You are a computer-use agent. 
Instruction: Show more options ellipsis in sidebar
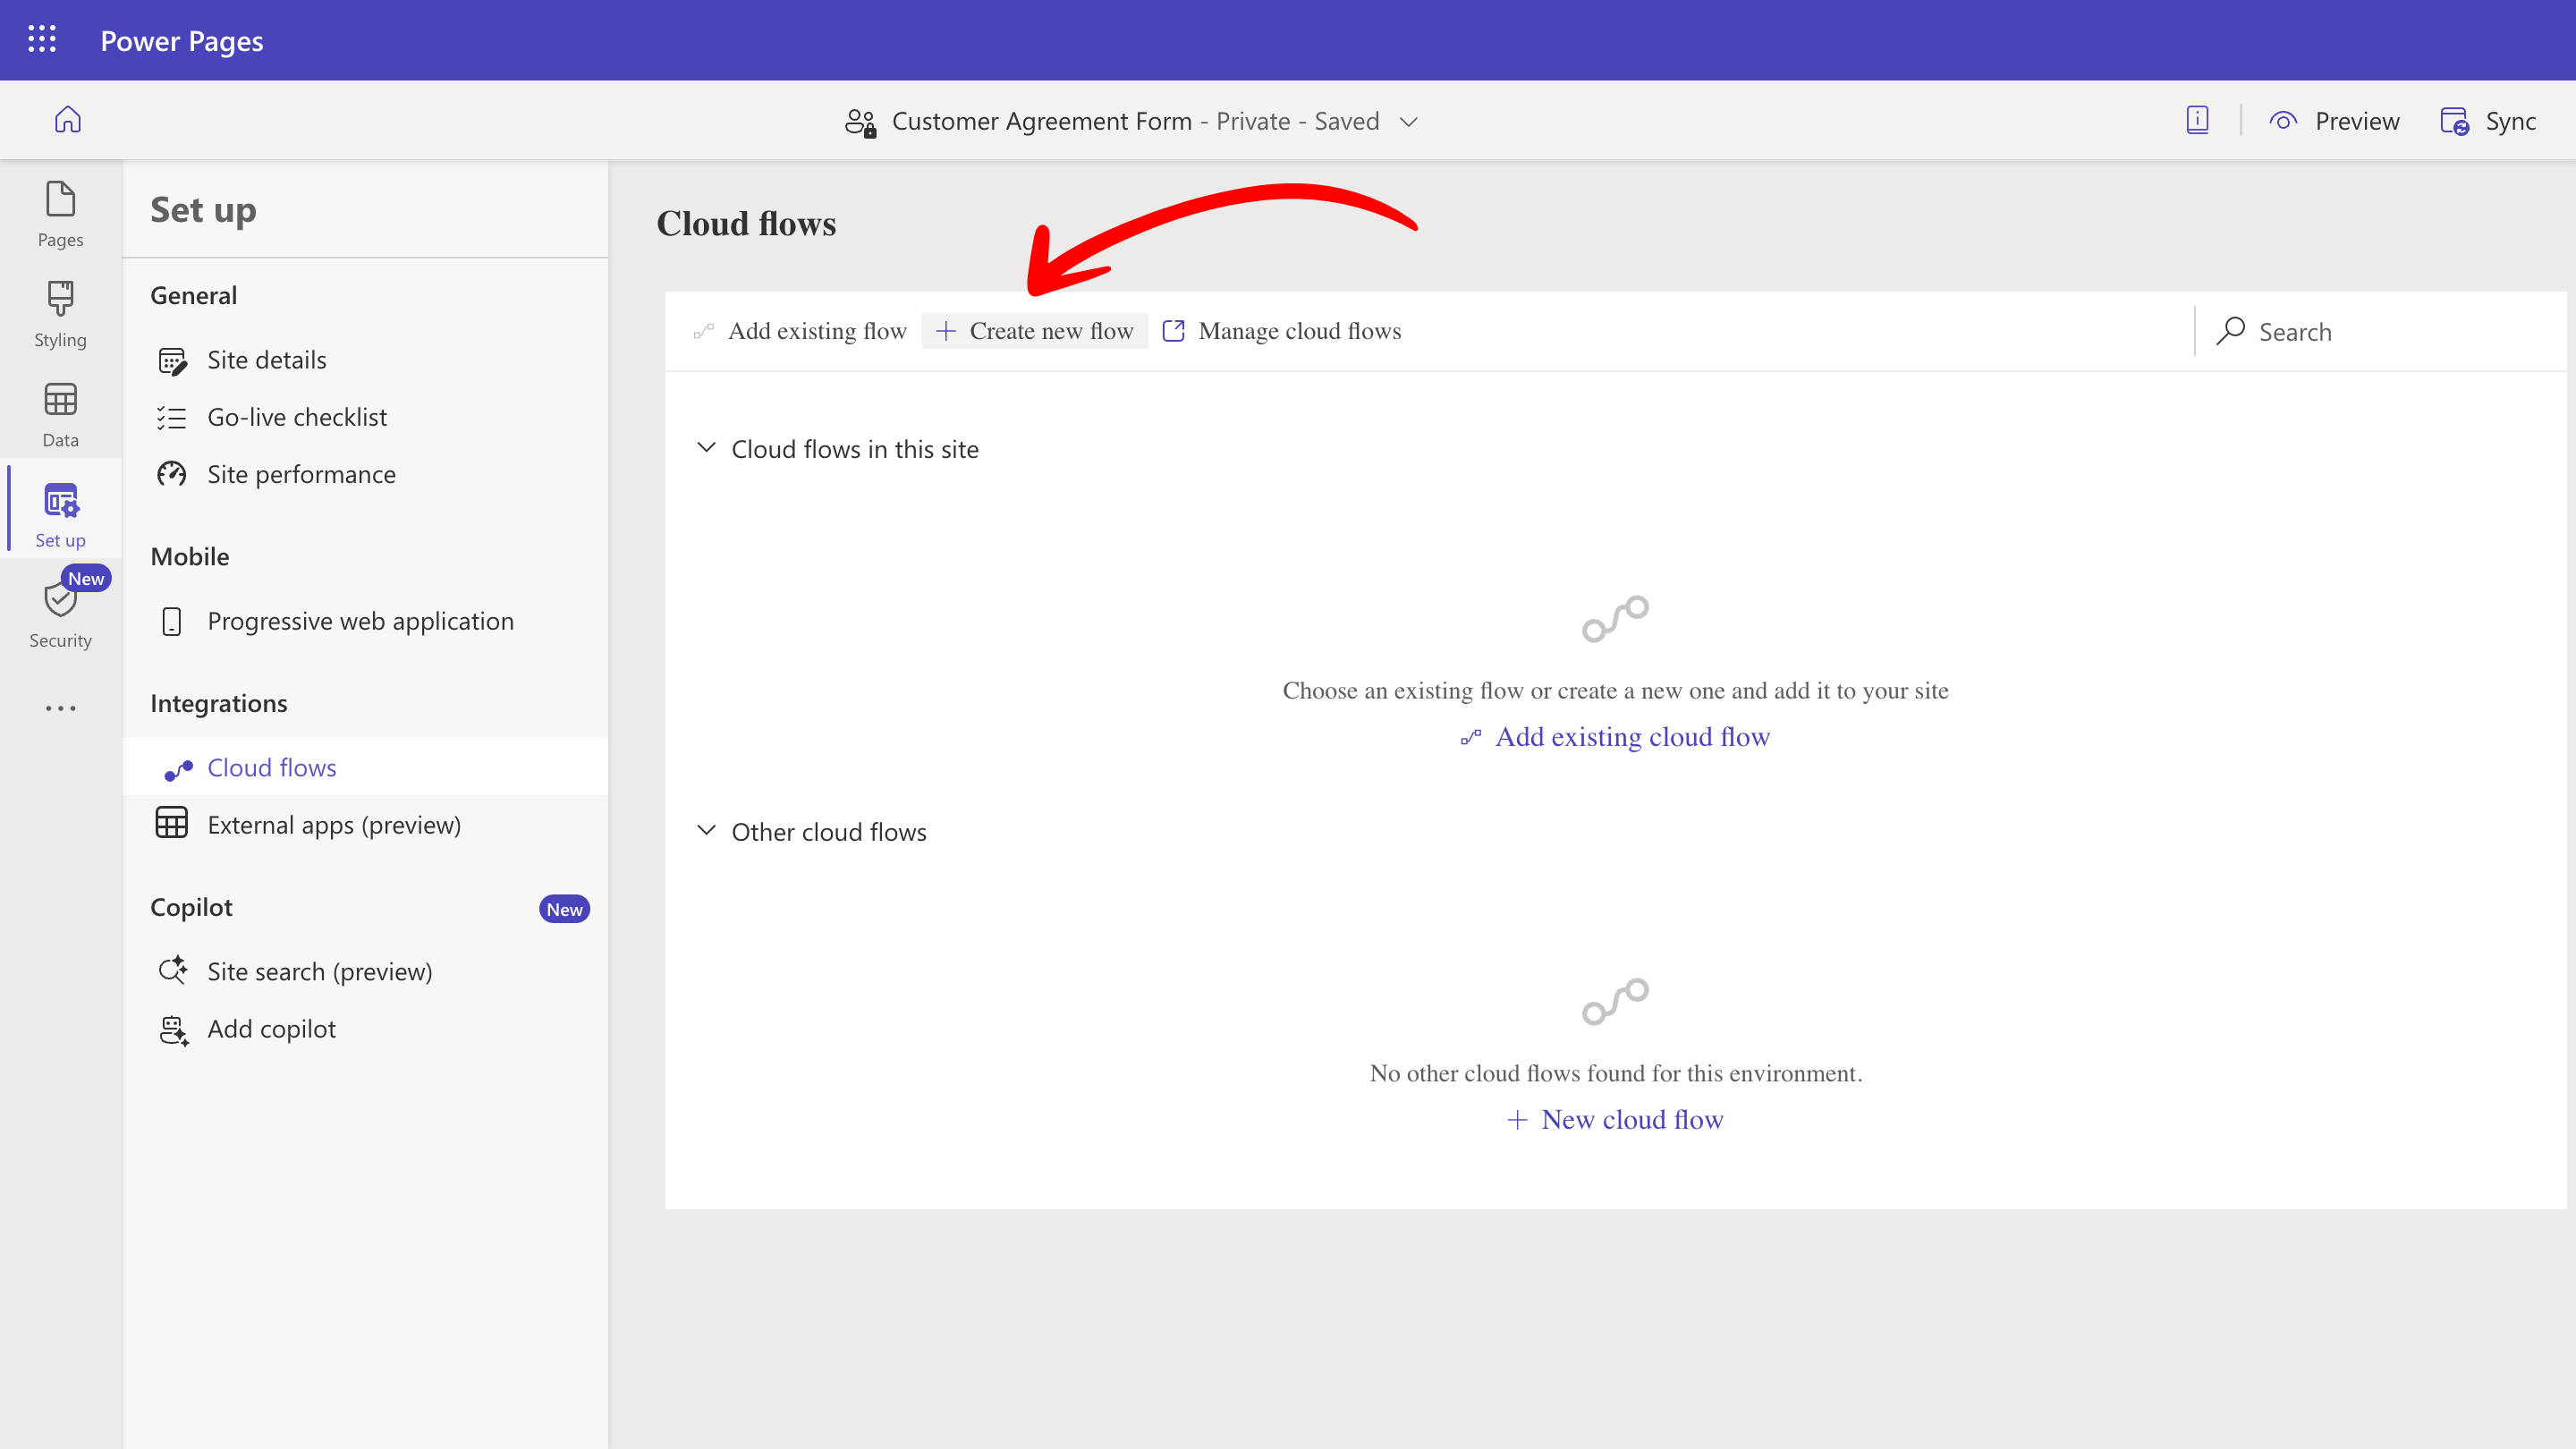coord(60,708)
